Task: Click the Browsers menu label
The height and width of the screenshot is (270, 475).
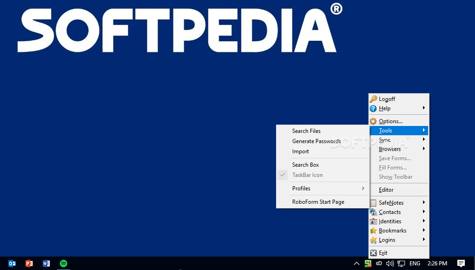Action: [390, 149]
